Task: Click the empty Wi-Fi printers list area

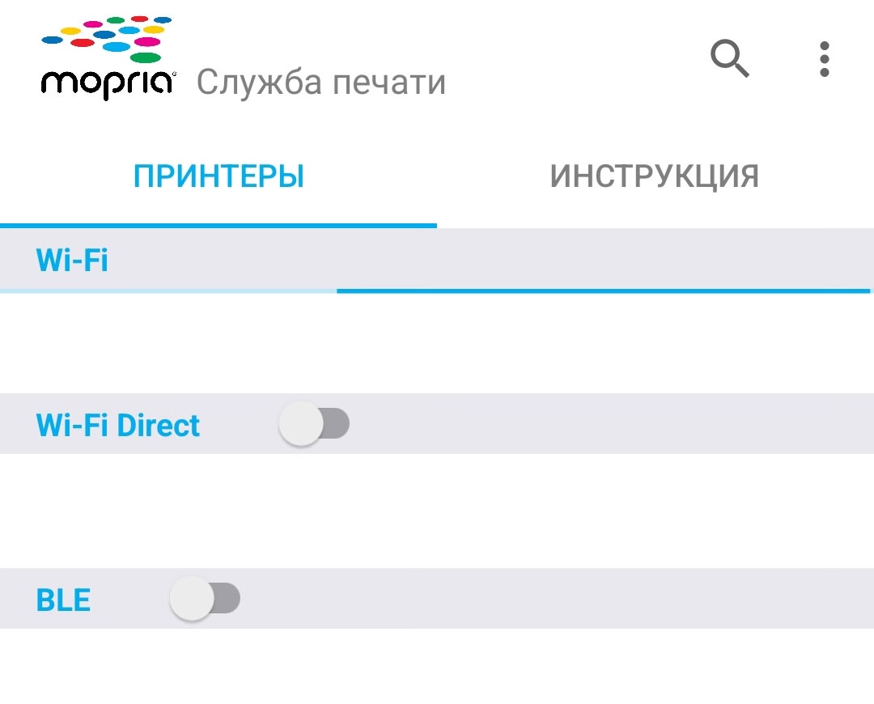Action: point(437,343)
